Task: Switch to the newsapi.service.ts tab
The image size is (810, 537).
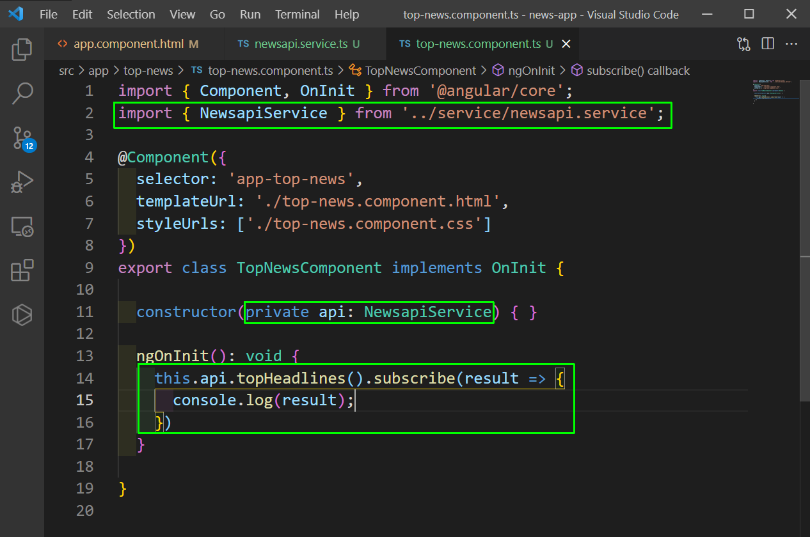Action: [x=306, y=44]
